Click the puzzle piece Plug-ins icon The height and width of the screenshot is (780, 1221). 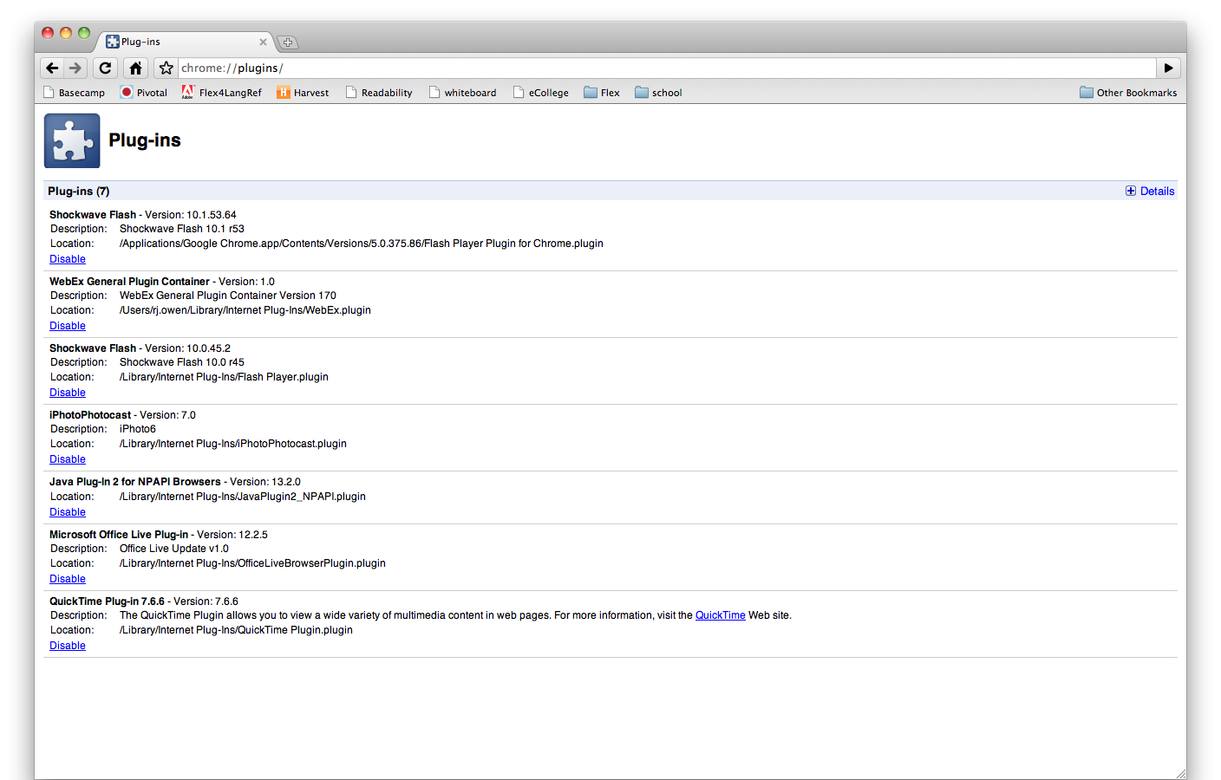72,140
